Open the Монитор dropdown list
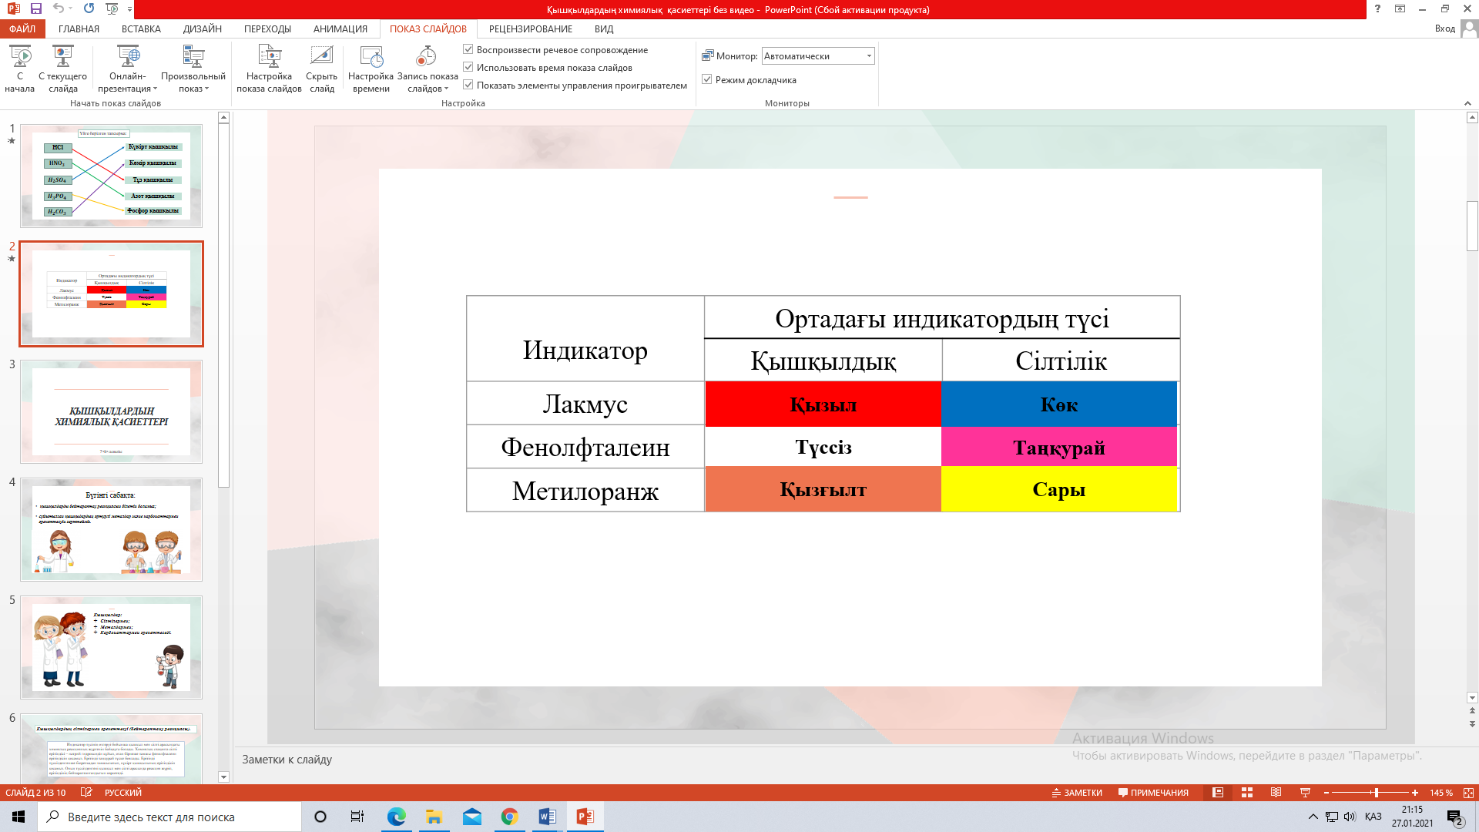Image resolution: width=1479 pixels, height=832 pixels. 869,56
